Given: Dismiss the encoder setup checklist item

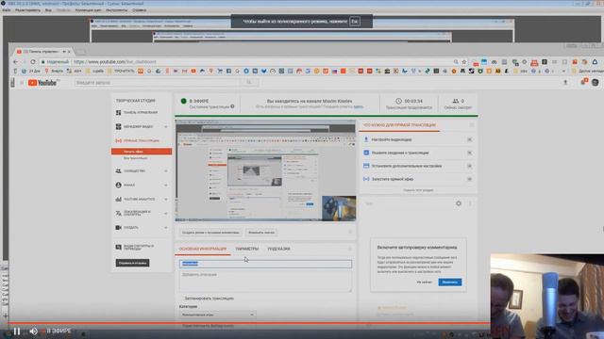Looking at the screenshot, I should tap(470, 139).
